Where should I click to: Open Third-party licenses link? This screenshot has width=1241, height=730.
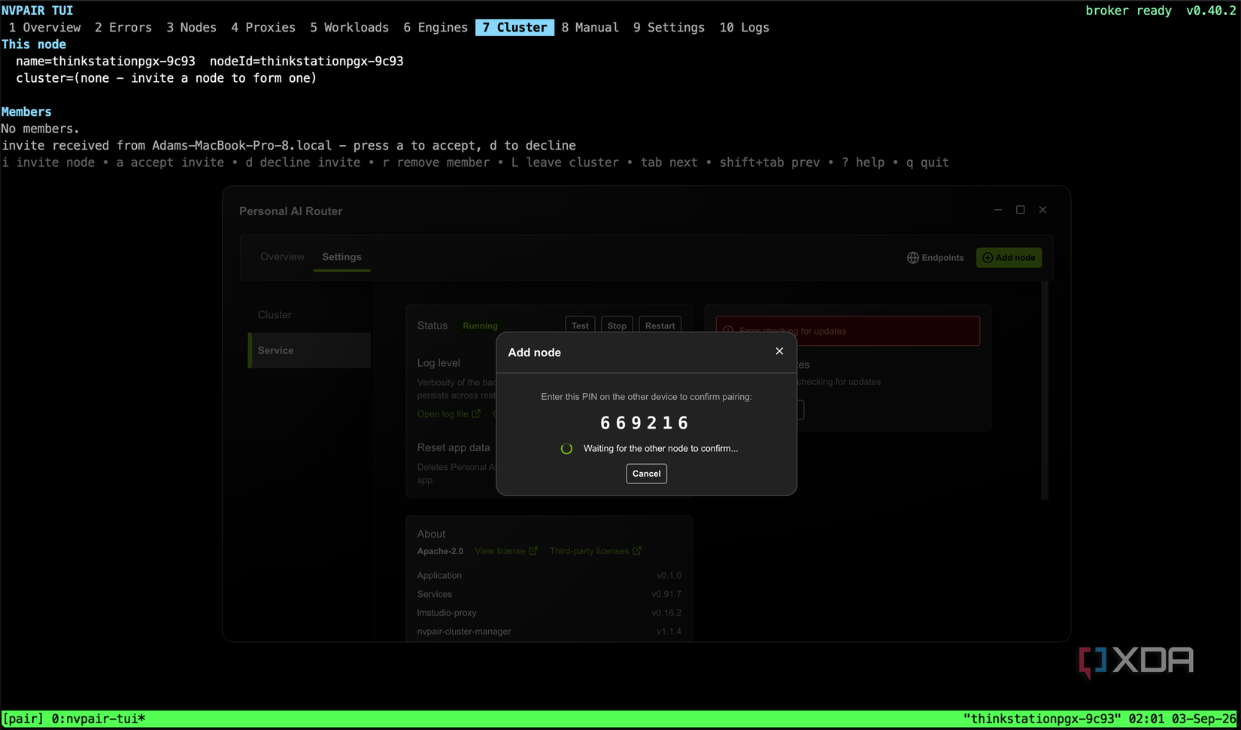pos(596,551)
